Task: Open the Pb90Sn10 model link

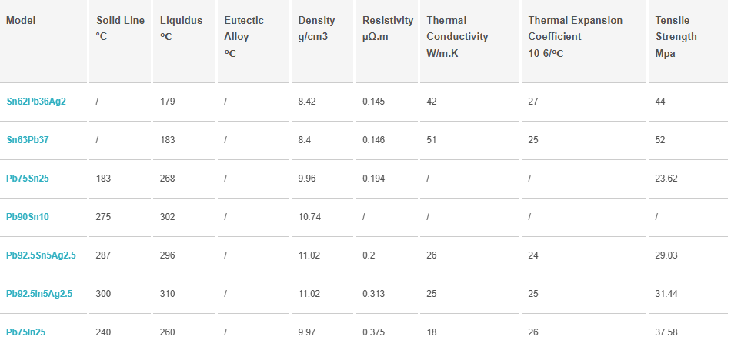Action: [x=28, y=217]
